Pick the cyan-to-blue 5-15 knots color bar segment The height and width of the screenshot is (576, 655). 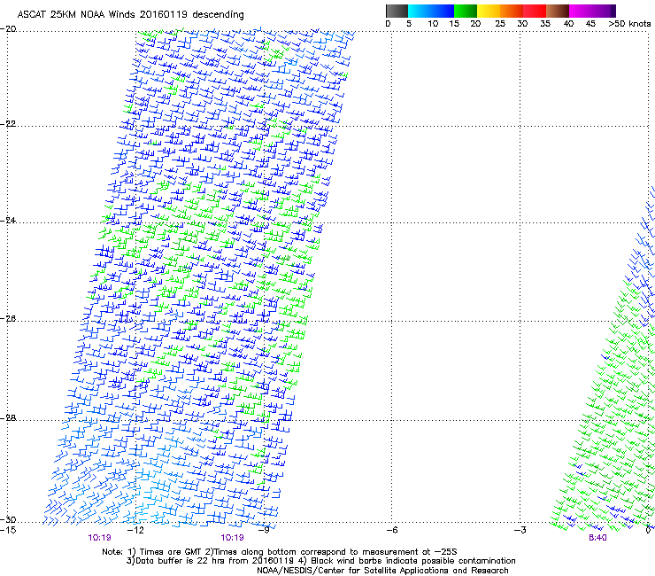(431, 11)
